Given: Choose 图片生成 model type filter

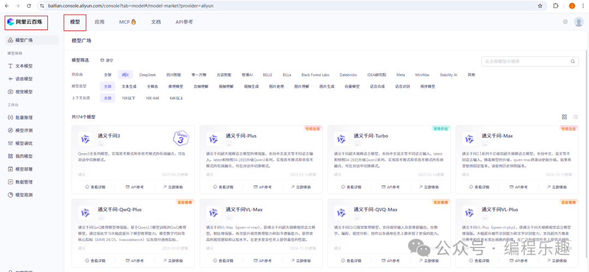Looking at the screenshot, I should coord(327,87).
